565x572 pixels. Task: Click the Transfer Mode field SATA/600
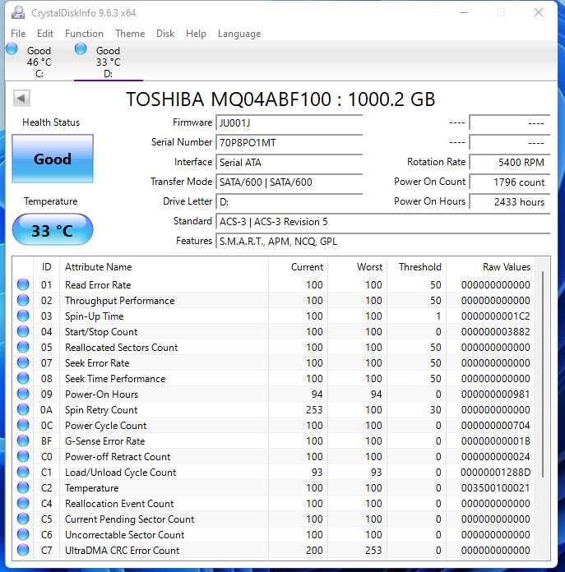(289, 182)
